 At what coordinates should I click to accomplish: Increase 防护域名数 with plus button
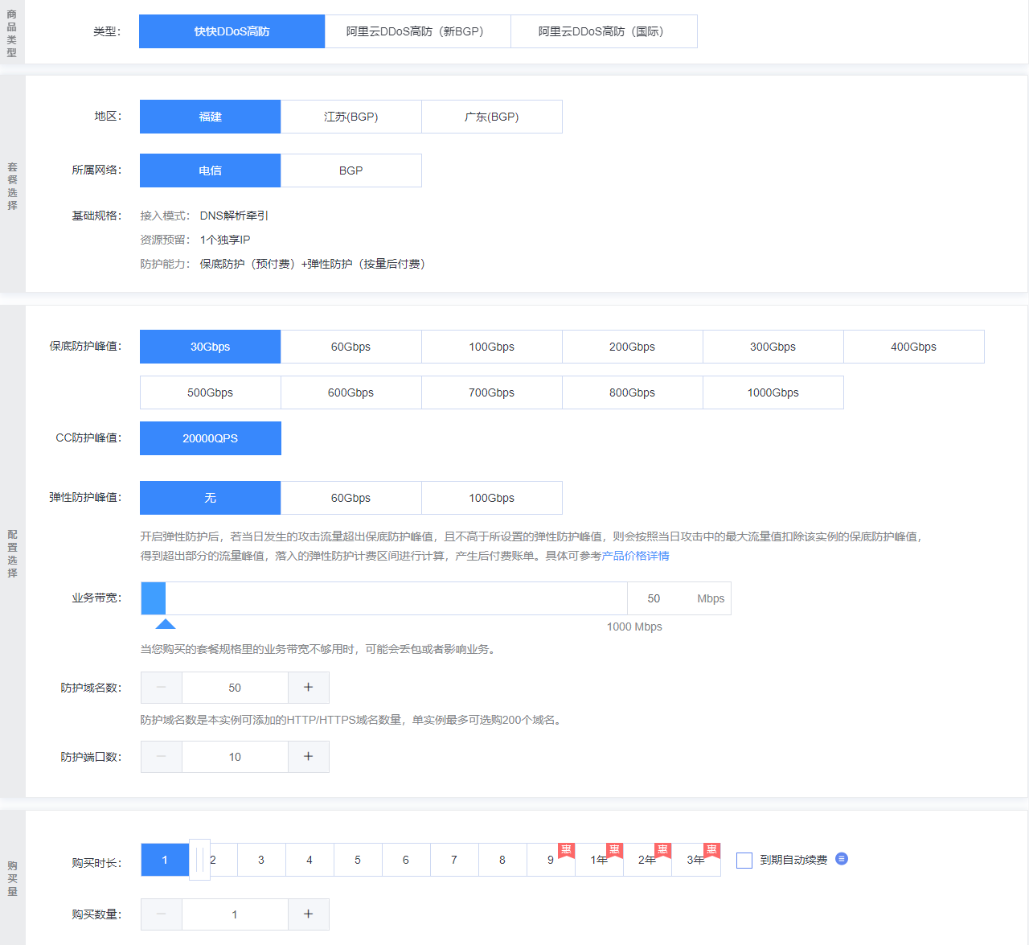point(308,688)
